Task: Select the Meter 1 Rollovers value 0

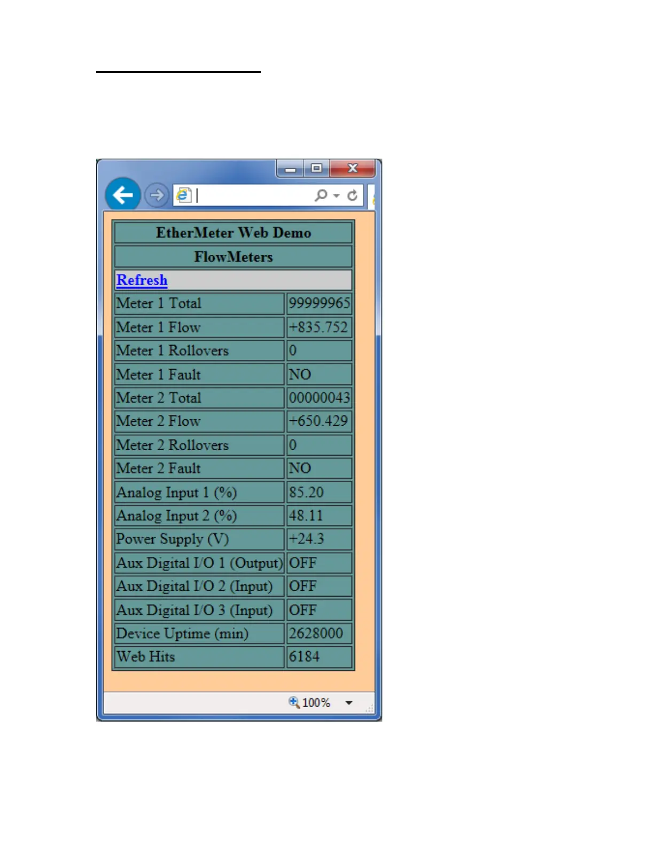Action: pyautogui.click(x=293, y=350)
